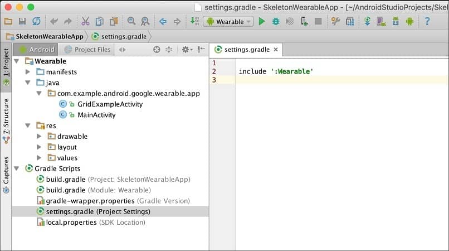Screen dimensions: 449x251
Task: Open MainActivity class in project tree
Action: [x=96, y=115]
